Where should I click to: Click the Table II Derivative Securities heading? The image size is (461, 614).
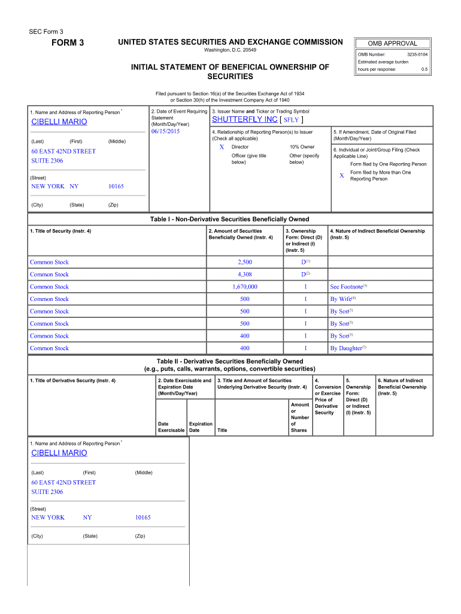(230, 362)
